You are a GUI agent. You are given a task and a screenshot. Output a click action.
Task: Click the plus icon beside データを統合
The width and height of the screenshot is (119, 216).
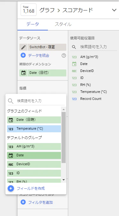point(23,56)
